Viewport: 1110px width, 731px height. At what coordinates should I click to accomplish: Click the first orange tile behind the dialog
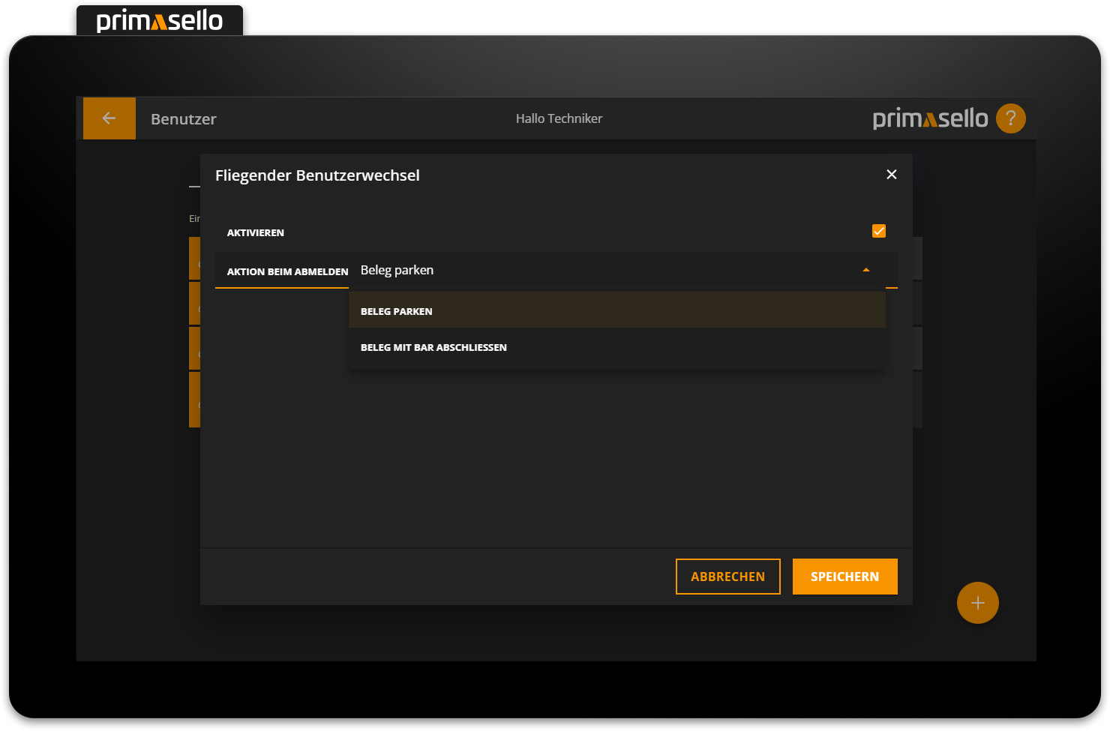pyautogui.click(x=194, y=258)
